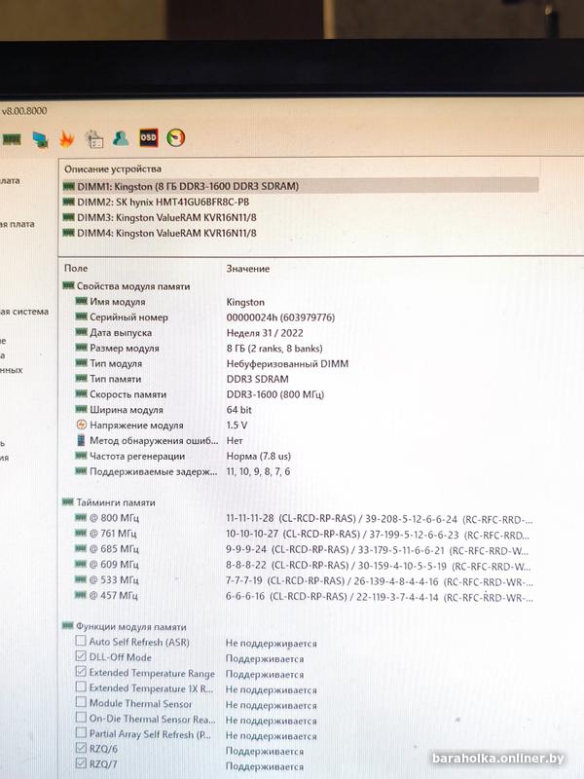The height and width of the screenshot is (779, 584).
Task: Click the 1.5 V voltage value
Action: pos(237,426)
